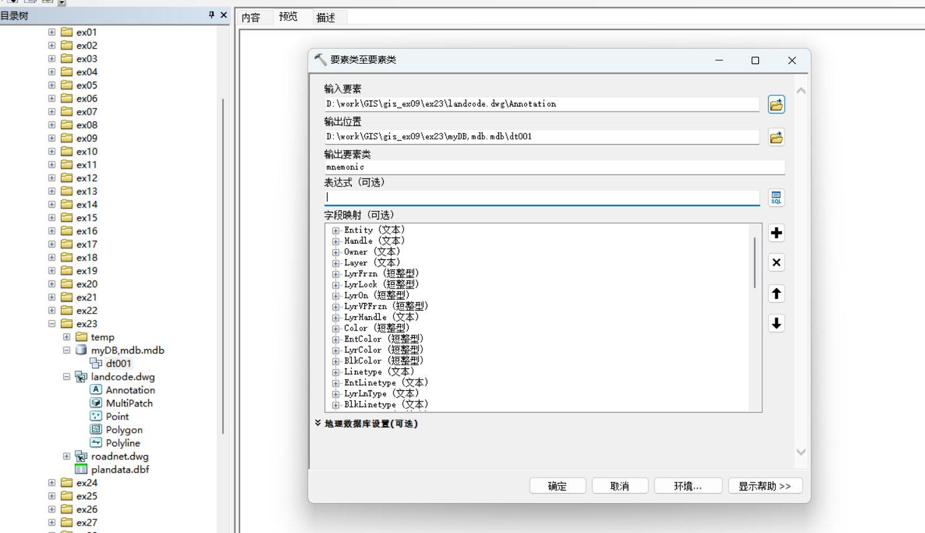The image size is (925, 533).
Task: Switch to the 描述 tab
Action: [326, 17]
